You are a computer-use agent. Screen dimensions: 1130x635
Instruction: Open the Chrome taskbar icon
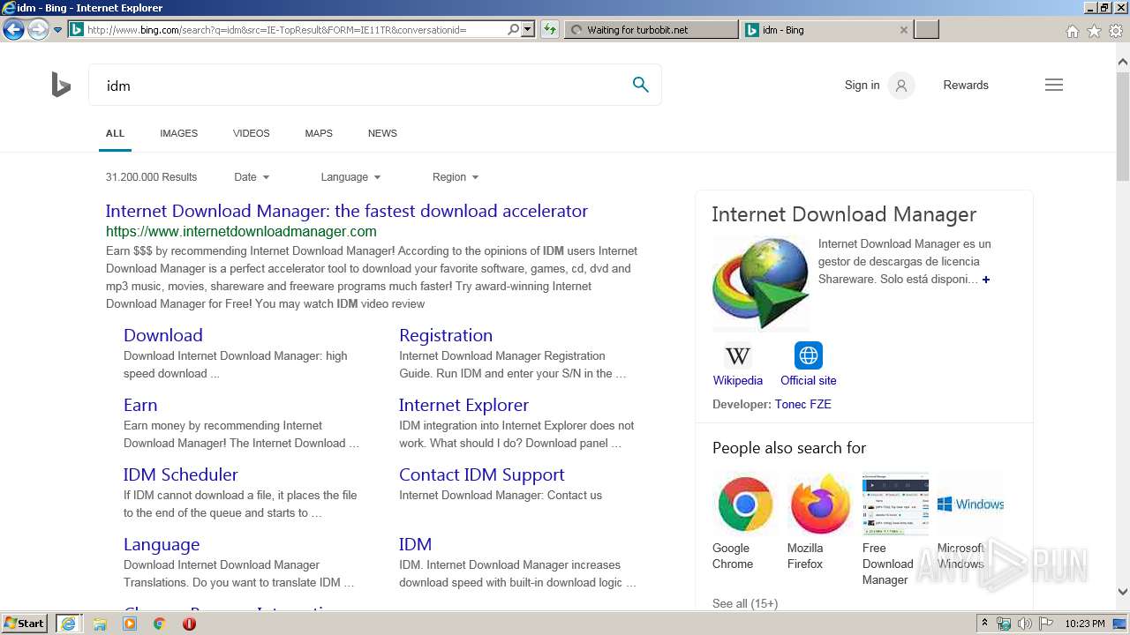[x=159, y=624]
